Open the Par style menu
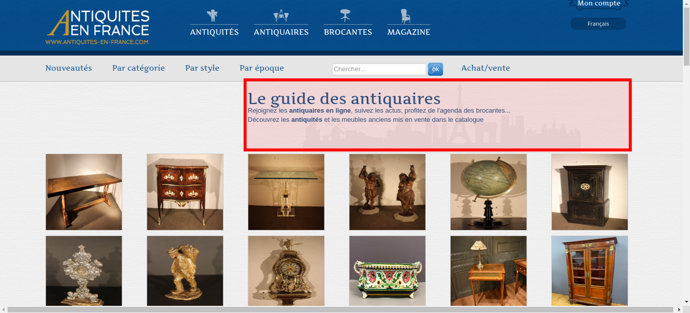690x313 pixels. click(202, 68)
